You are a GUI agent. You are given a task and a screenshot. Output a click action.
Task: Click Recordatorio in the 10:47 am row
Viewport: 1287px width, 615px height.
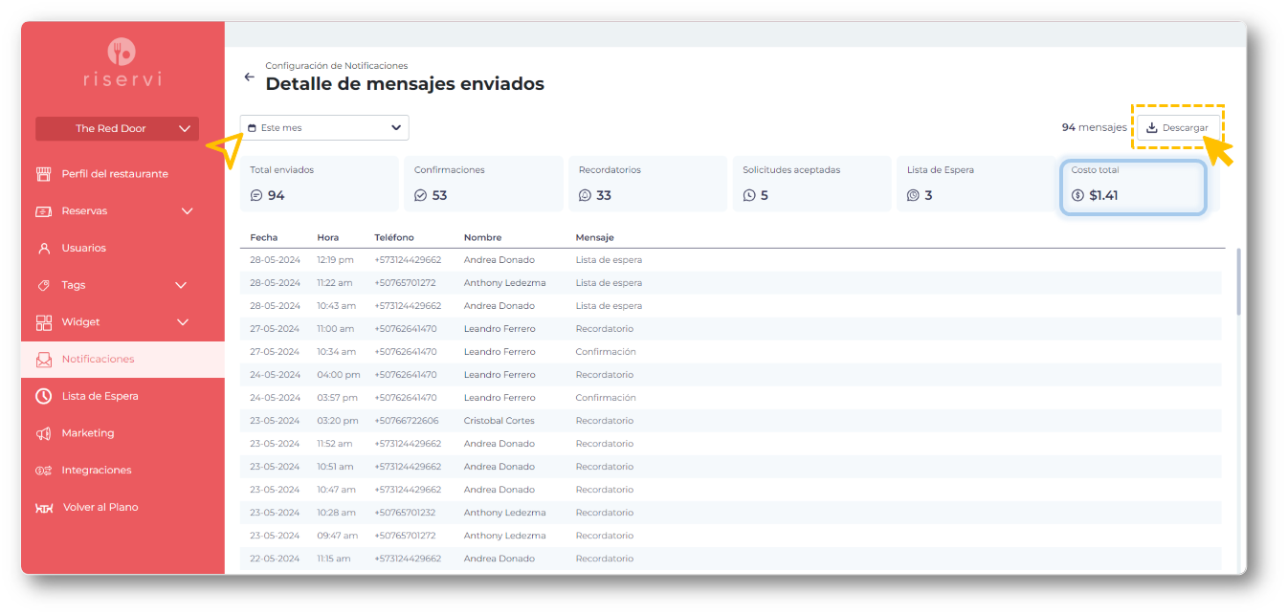click(x=605, y=490)
